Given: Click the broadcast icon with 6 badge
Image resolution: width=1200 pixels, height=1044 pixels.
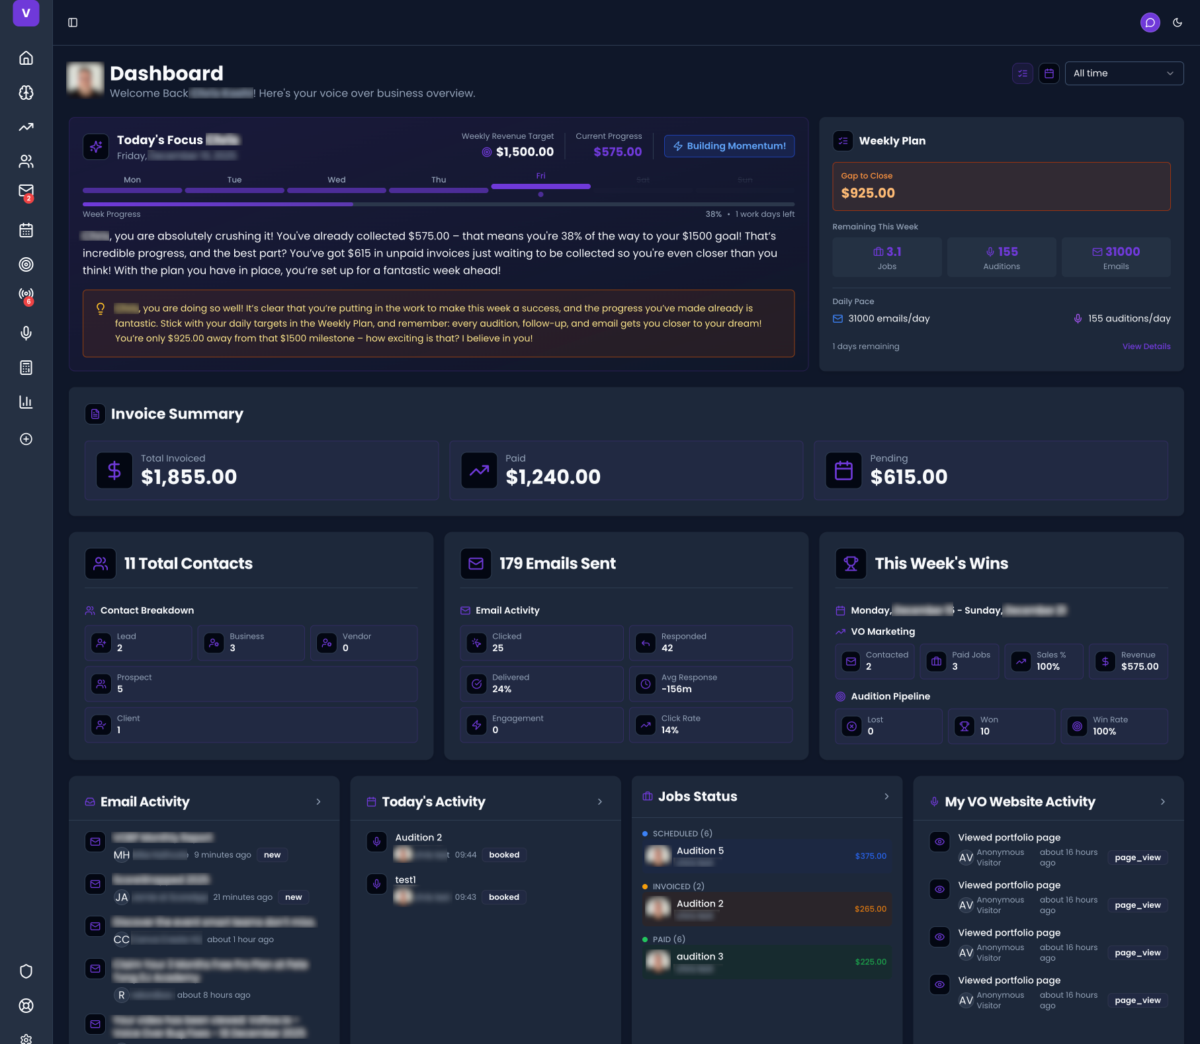Looking at the screenshot, I should pyautogui.click(x=26, y=295).
